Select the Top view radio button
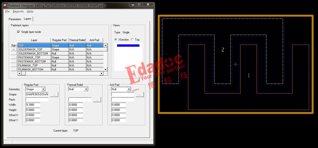This screenshot has height=148, width=318. tap(132, 40)
